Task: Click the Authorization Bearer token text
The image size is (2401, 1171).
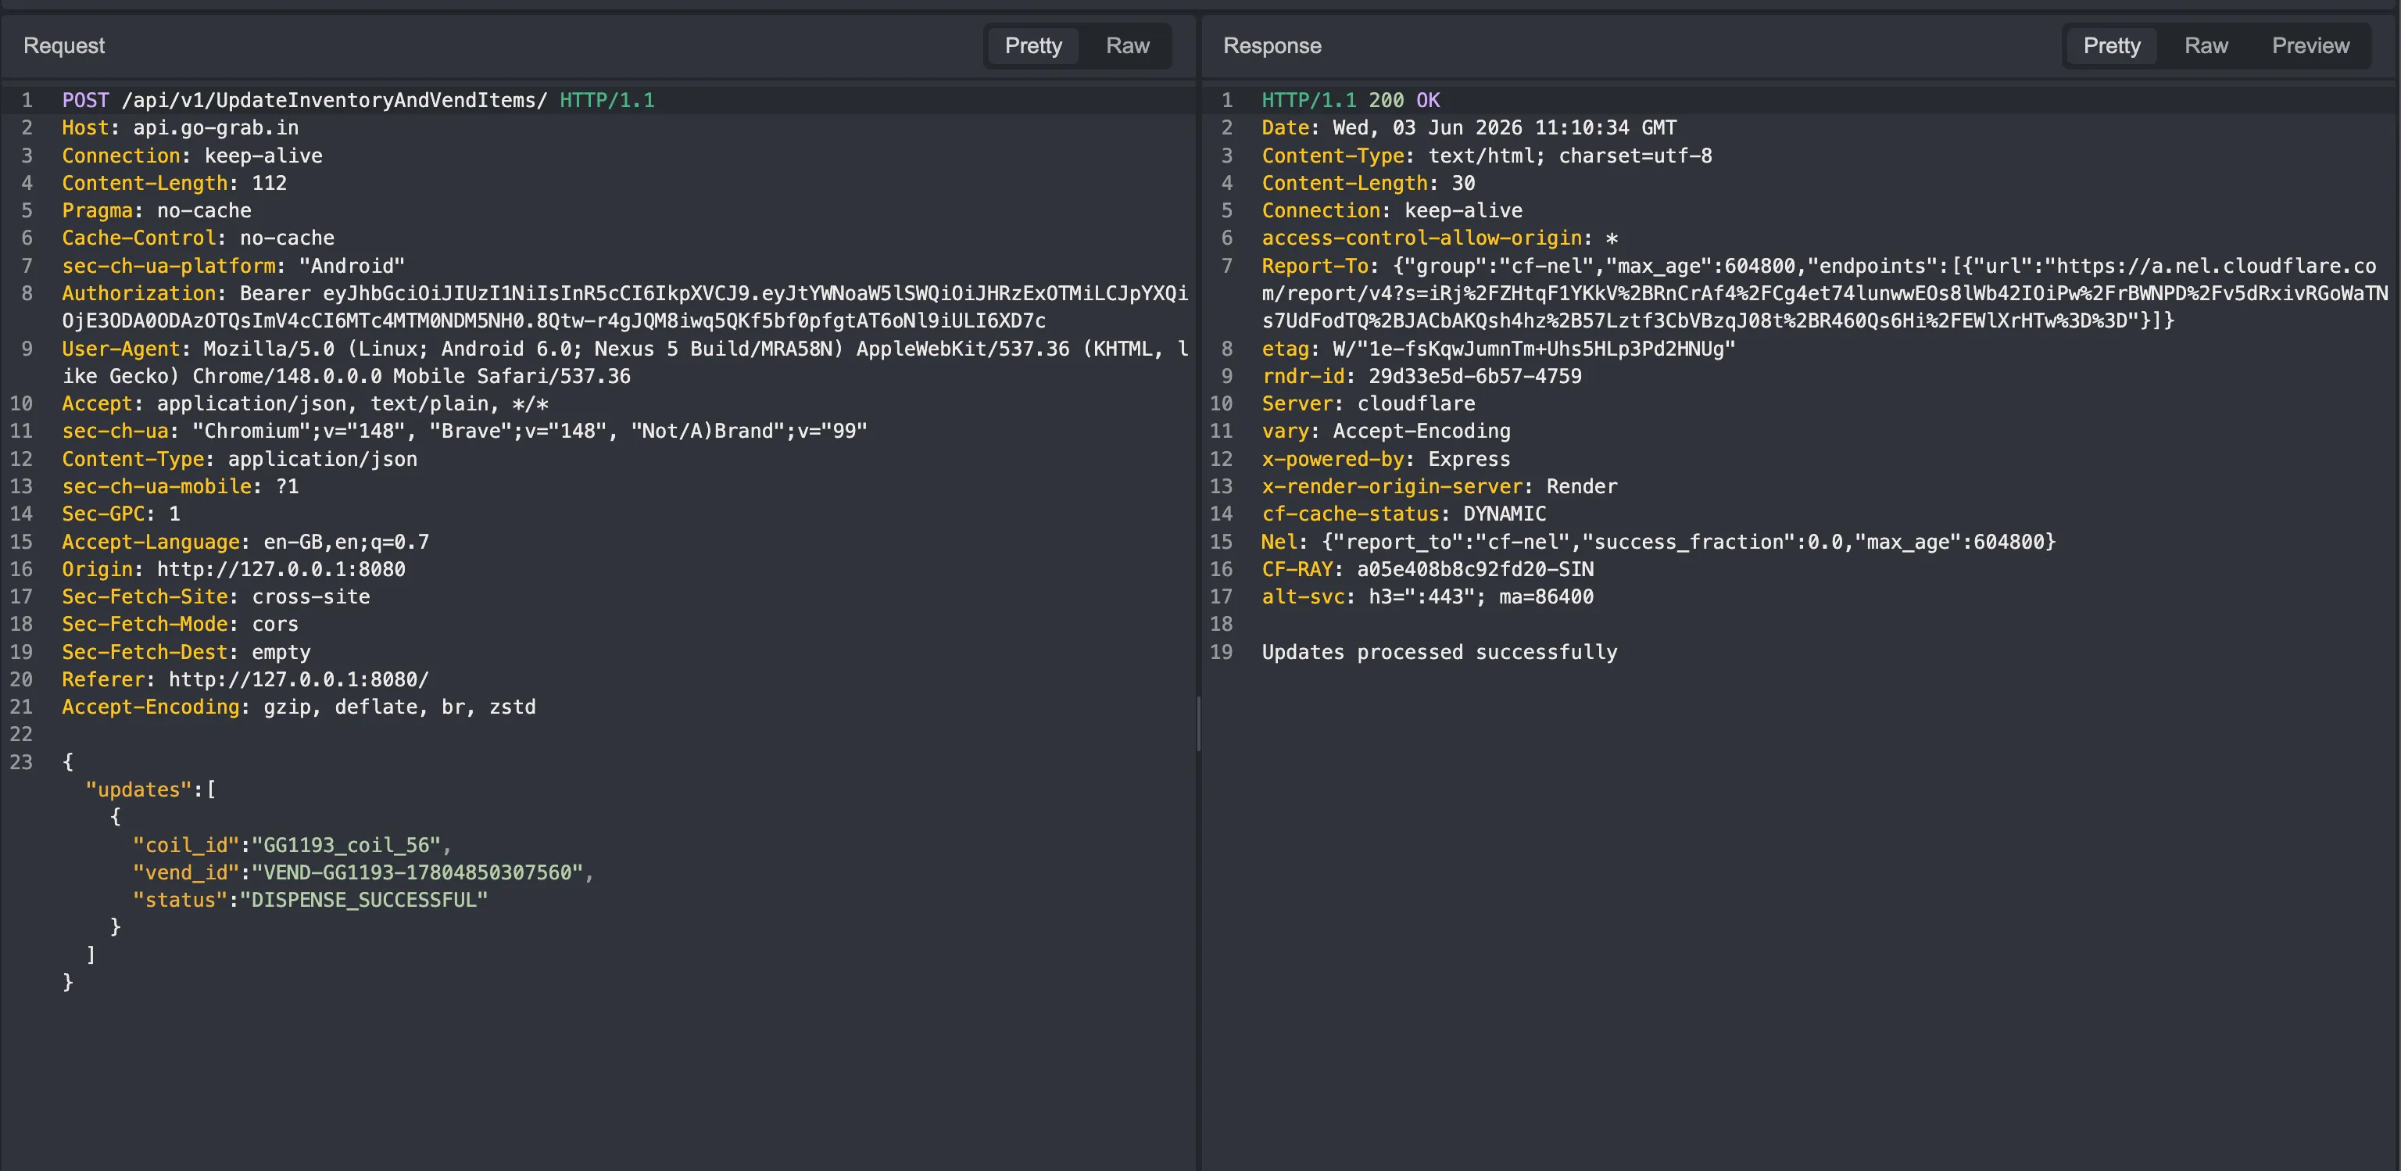Action: 713,306
